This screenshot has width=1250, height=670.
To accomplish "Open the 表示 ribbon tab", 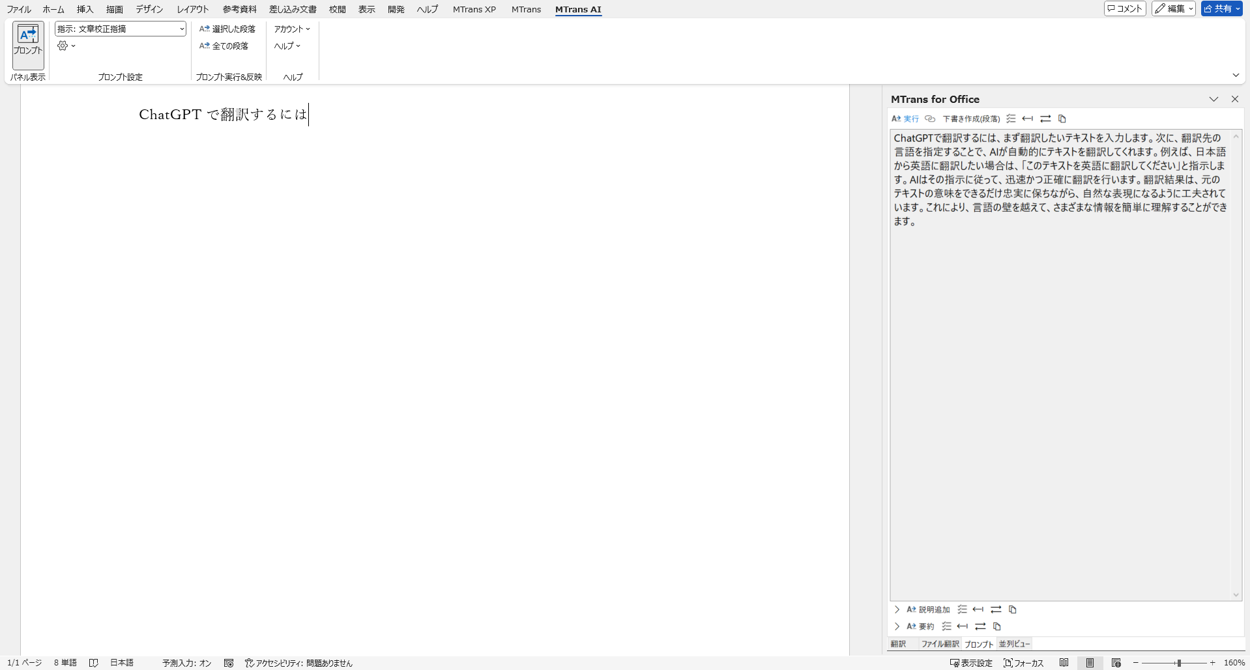I will coord(367,9).
